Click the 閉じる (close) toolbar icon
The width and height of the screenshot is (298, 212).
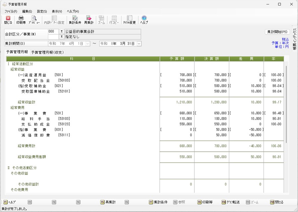click(8, 20)
